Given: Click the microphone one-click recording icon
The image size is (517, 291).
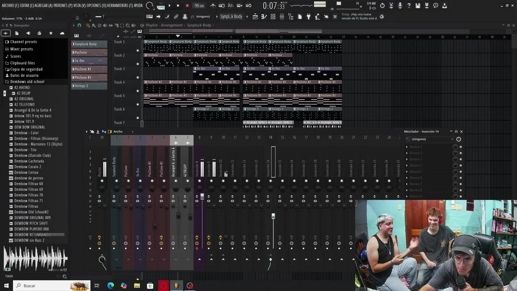Looking at the screenshot, I should pos(400,6).
